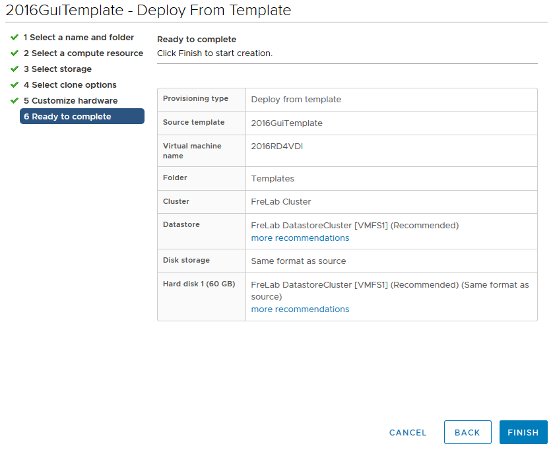Click the checkmark next to Select a compute resource
Viewport: 553px width, 450px height.
click(x=14, y=53)
